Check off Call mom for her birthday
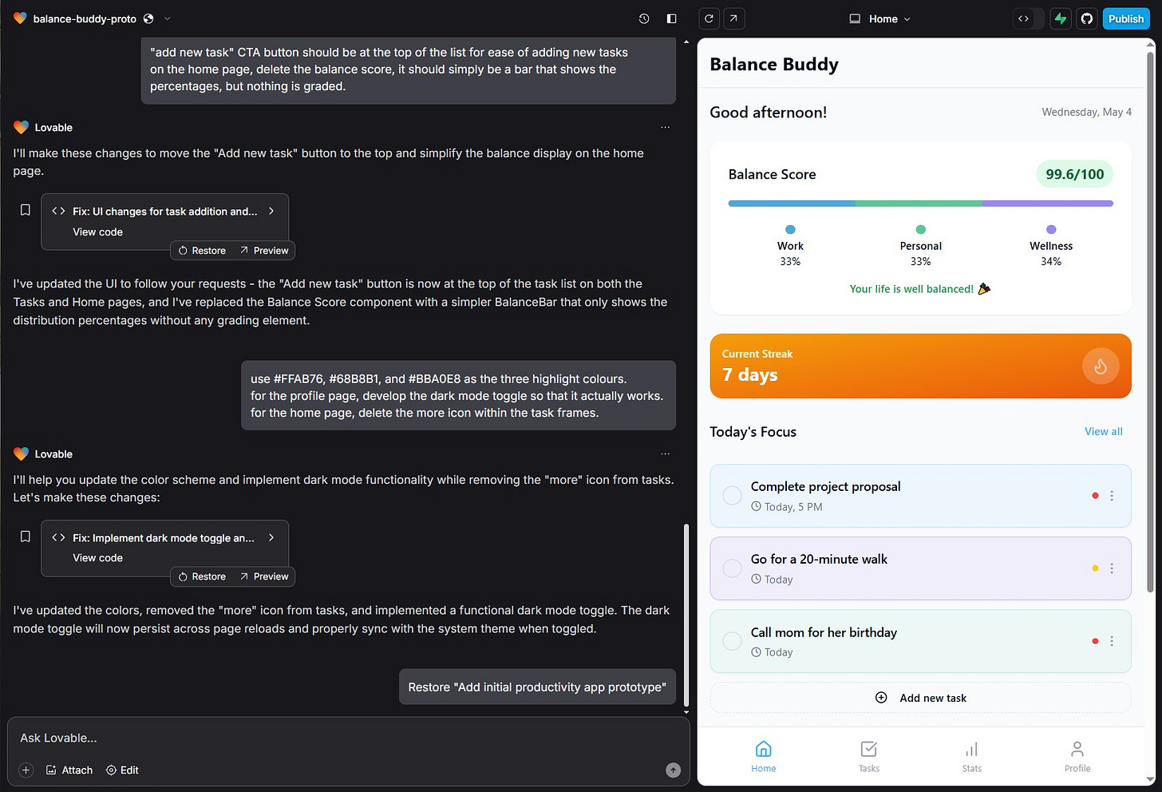 (732, 640)
